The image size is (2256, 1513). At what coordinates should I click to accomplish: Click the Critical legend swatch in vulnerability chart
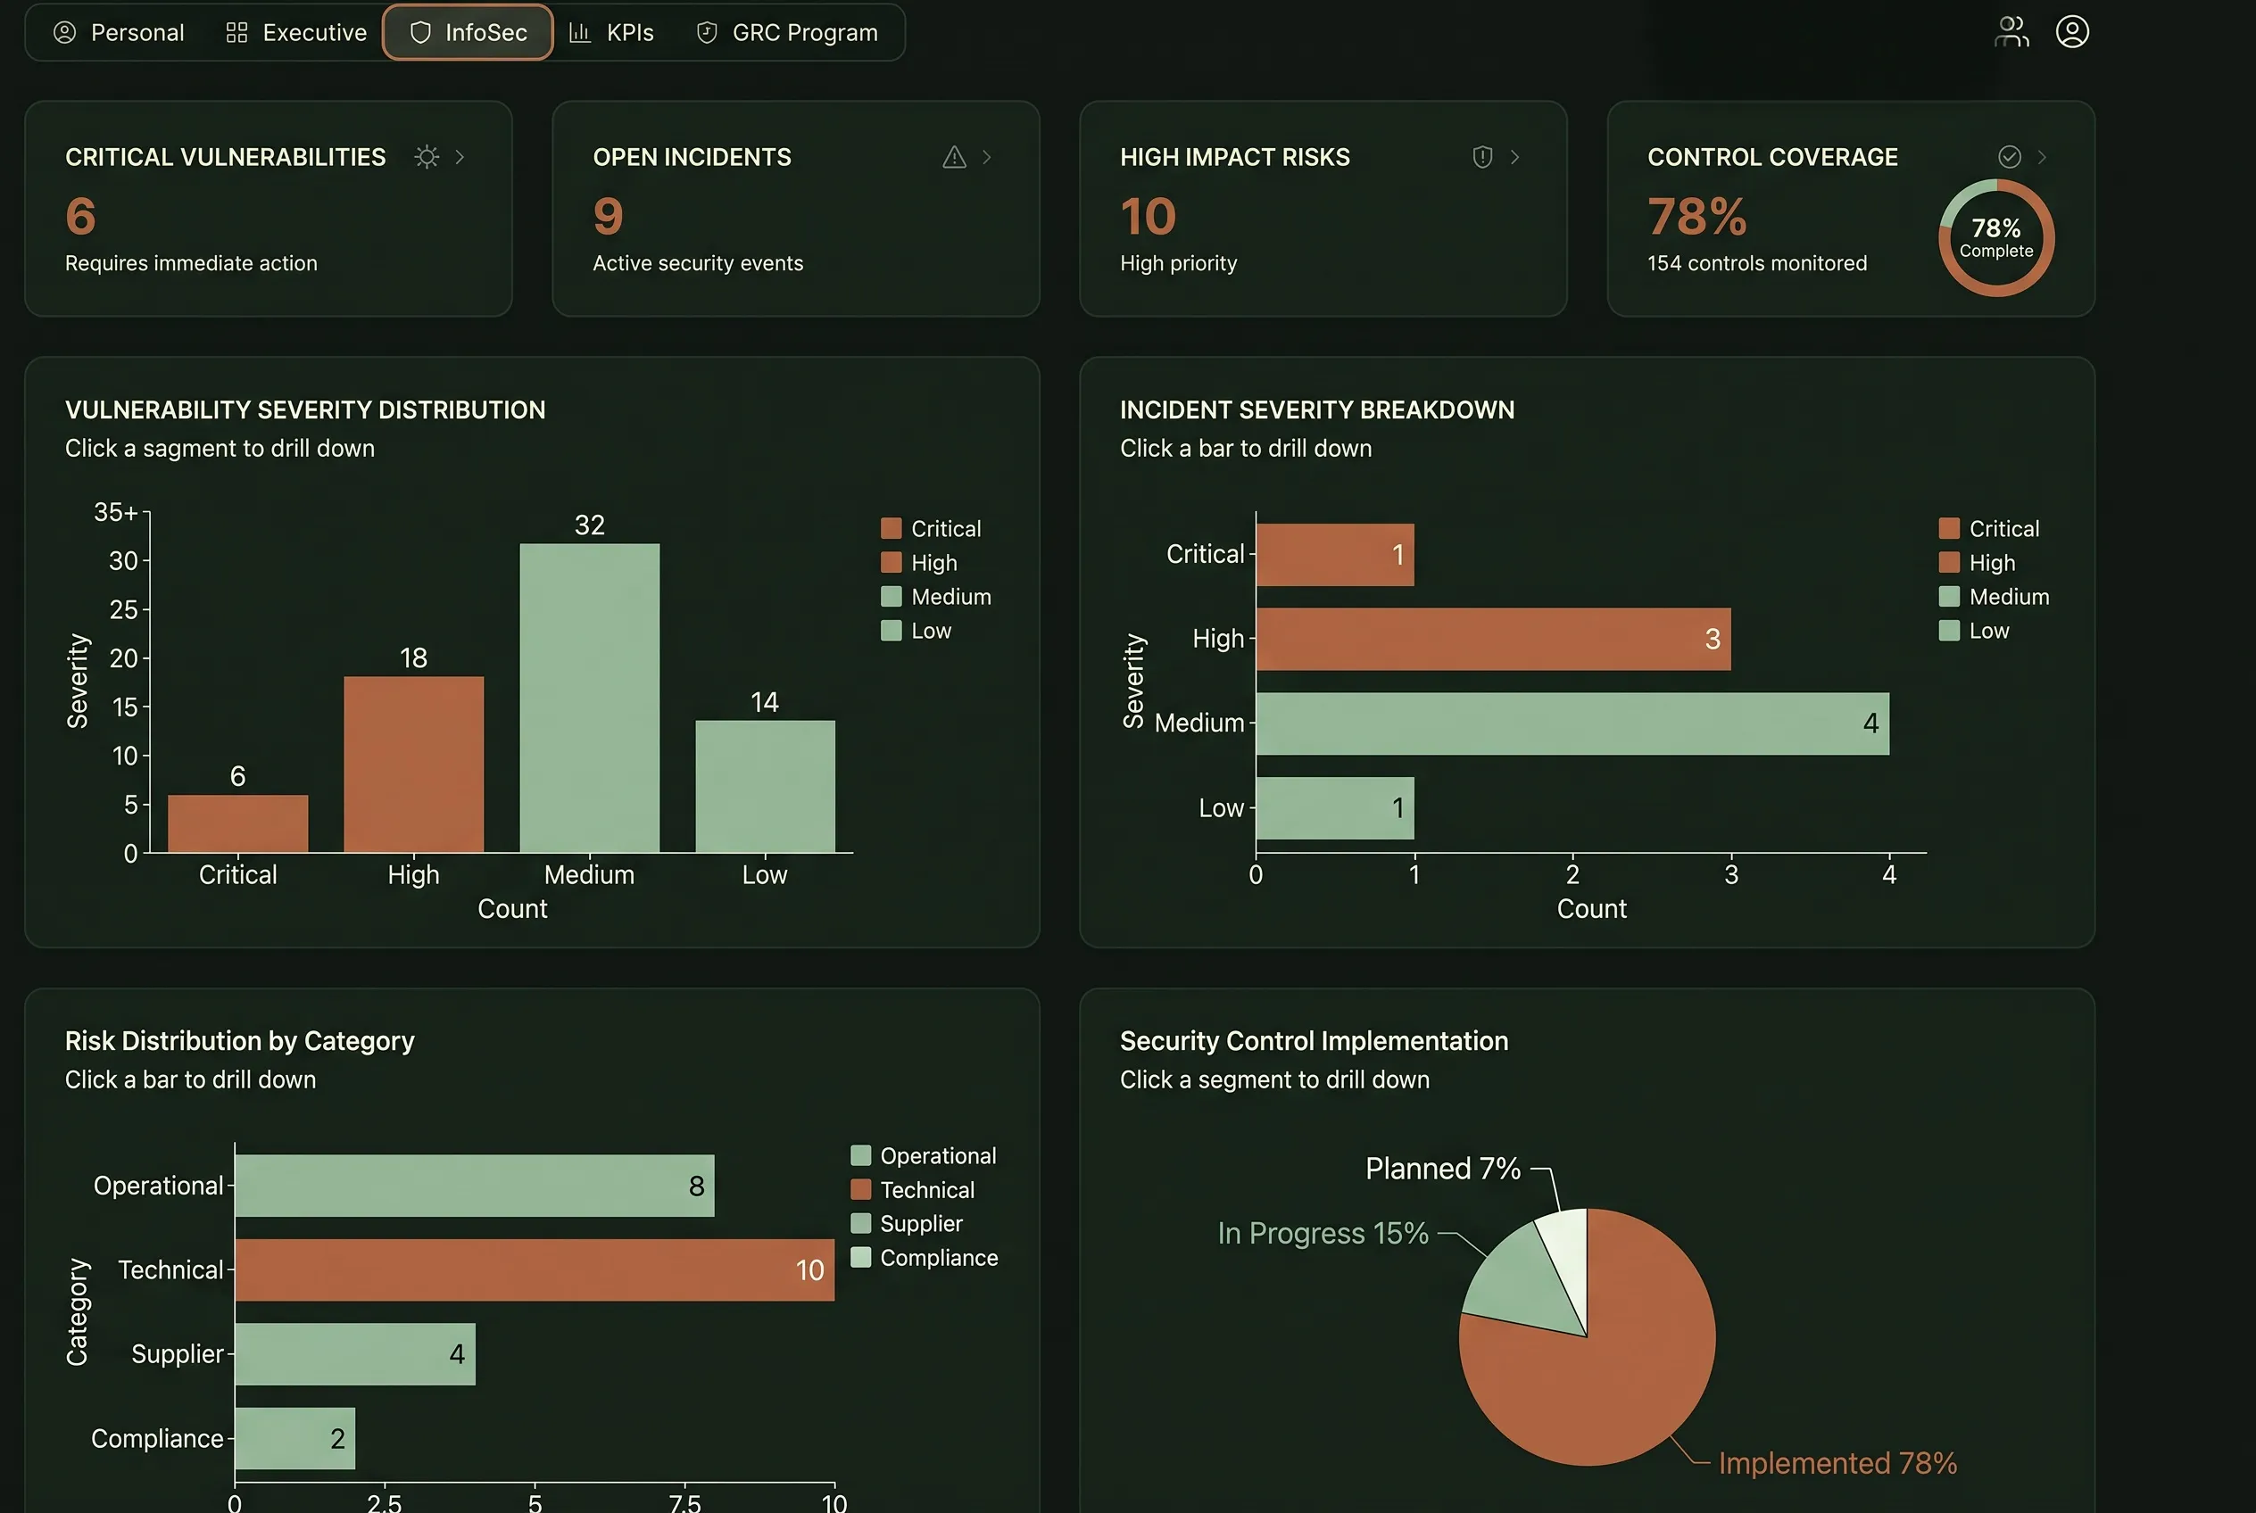tap(891, 529)
